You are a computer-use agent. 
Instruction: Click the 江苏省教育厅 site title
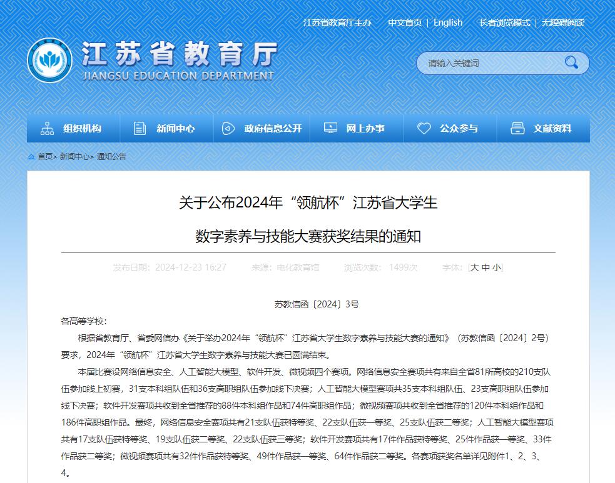[x=179, y=54]
